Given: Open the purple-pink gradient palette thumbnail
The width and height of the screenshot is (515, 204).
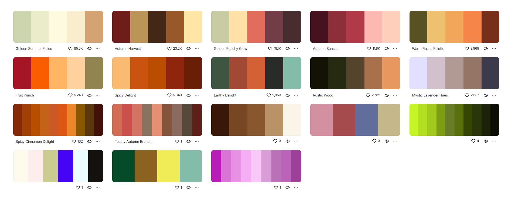Looking at the screenshot, I should [256, 166].
